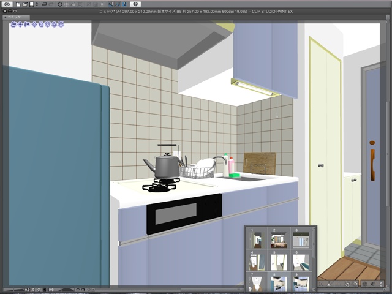Select the 3D camera pan manipulator icon
Image resolution: width=392 pixels, height=294 pixels.
coord(20,24)
